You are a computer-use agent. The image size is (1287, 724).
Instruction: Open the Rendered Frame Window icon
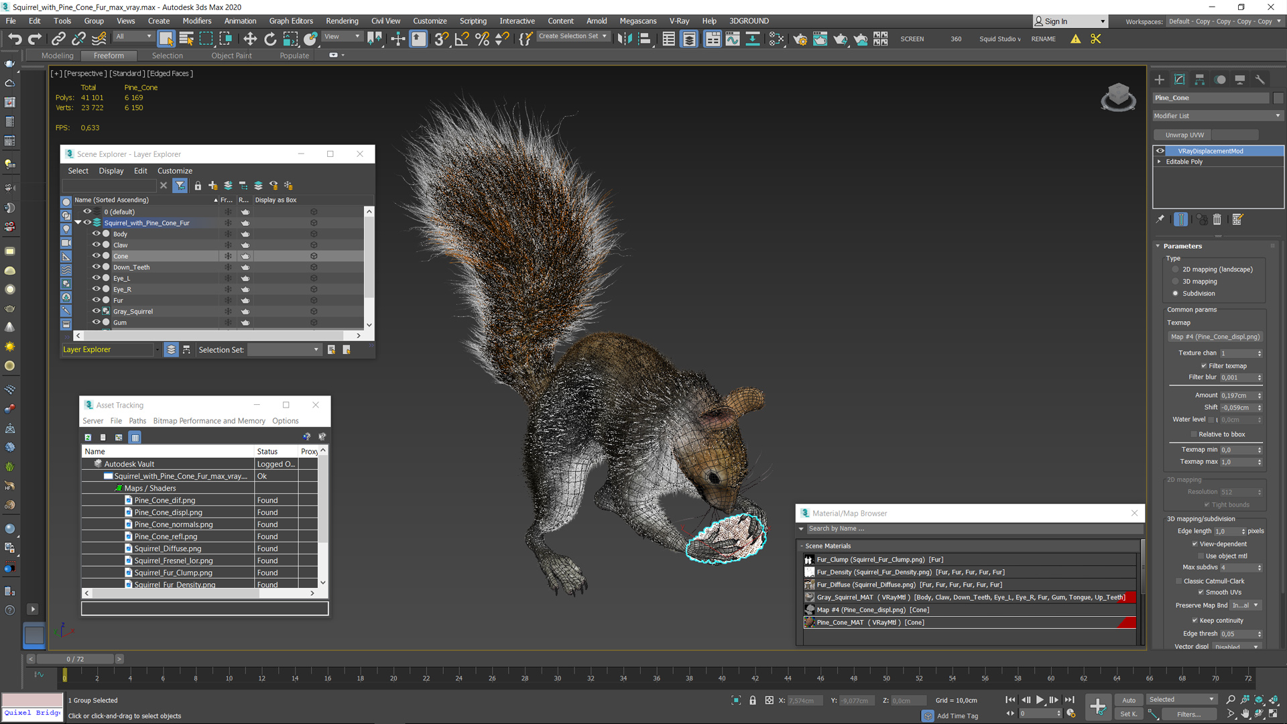coord(820,39)
